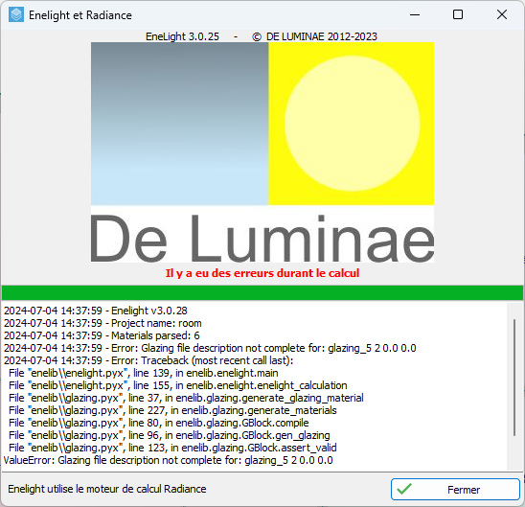Click the Enelight app icon in title bar

click(16, 14)
